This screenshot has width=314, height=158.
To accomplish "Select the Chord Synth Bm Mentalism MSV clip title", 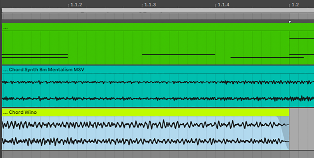I will click(47, 70).
